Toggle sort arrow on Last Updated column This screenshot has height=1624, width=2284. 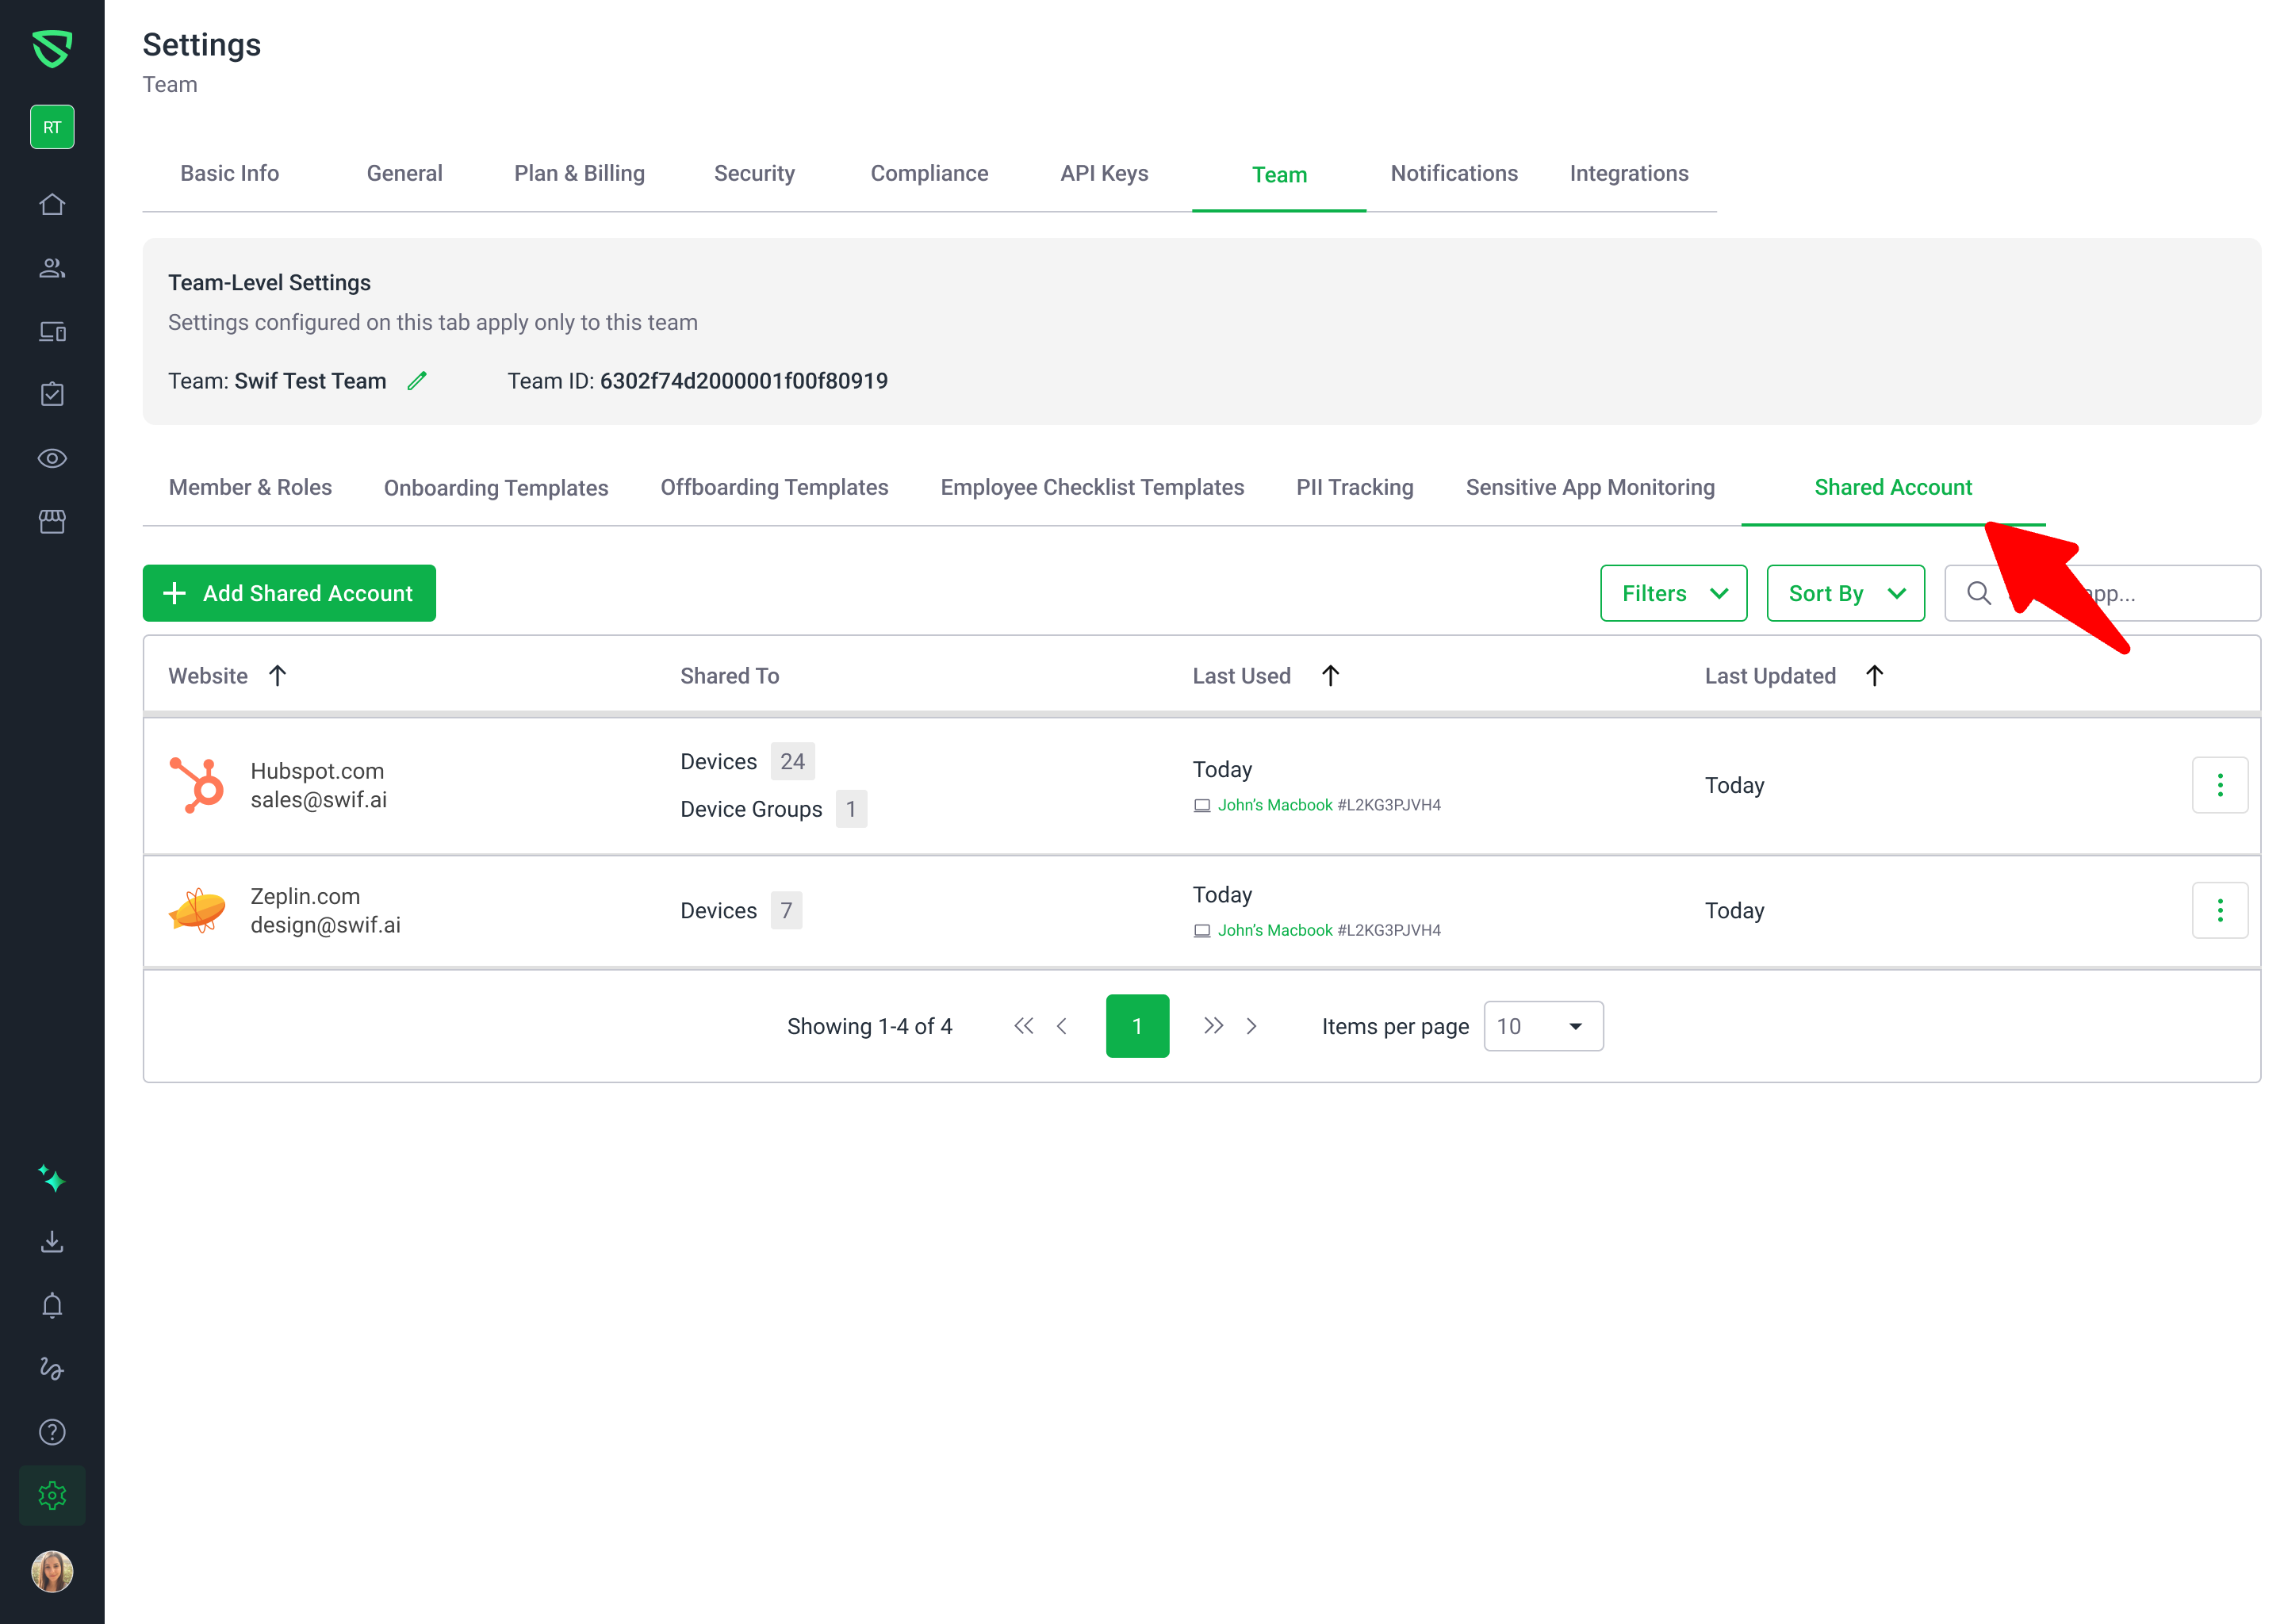[x=1874, y=676]
